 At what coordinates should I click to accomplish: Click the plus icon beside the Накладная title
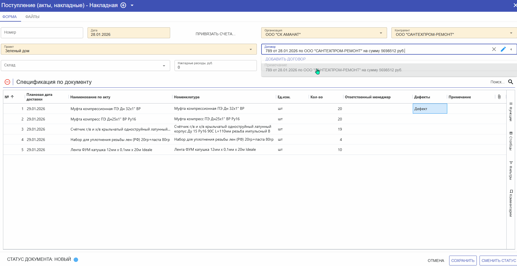coord(123,5)
